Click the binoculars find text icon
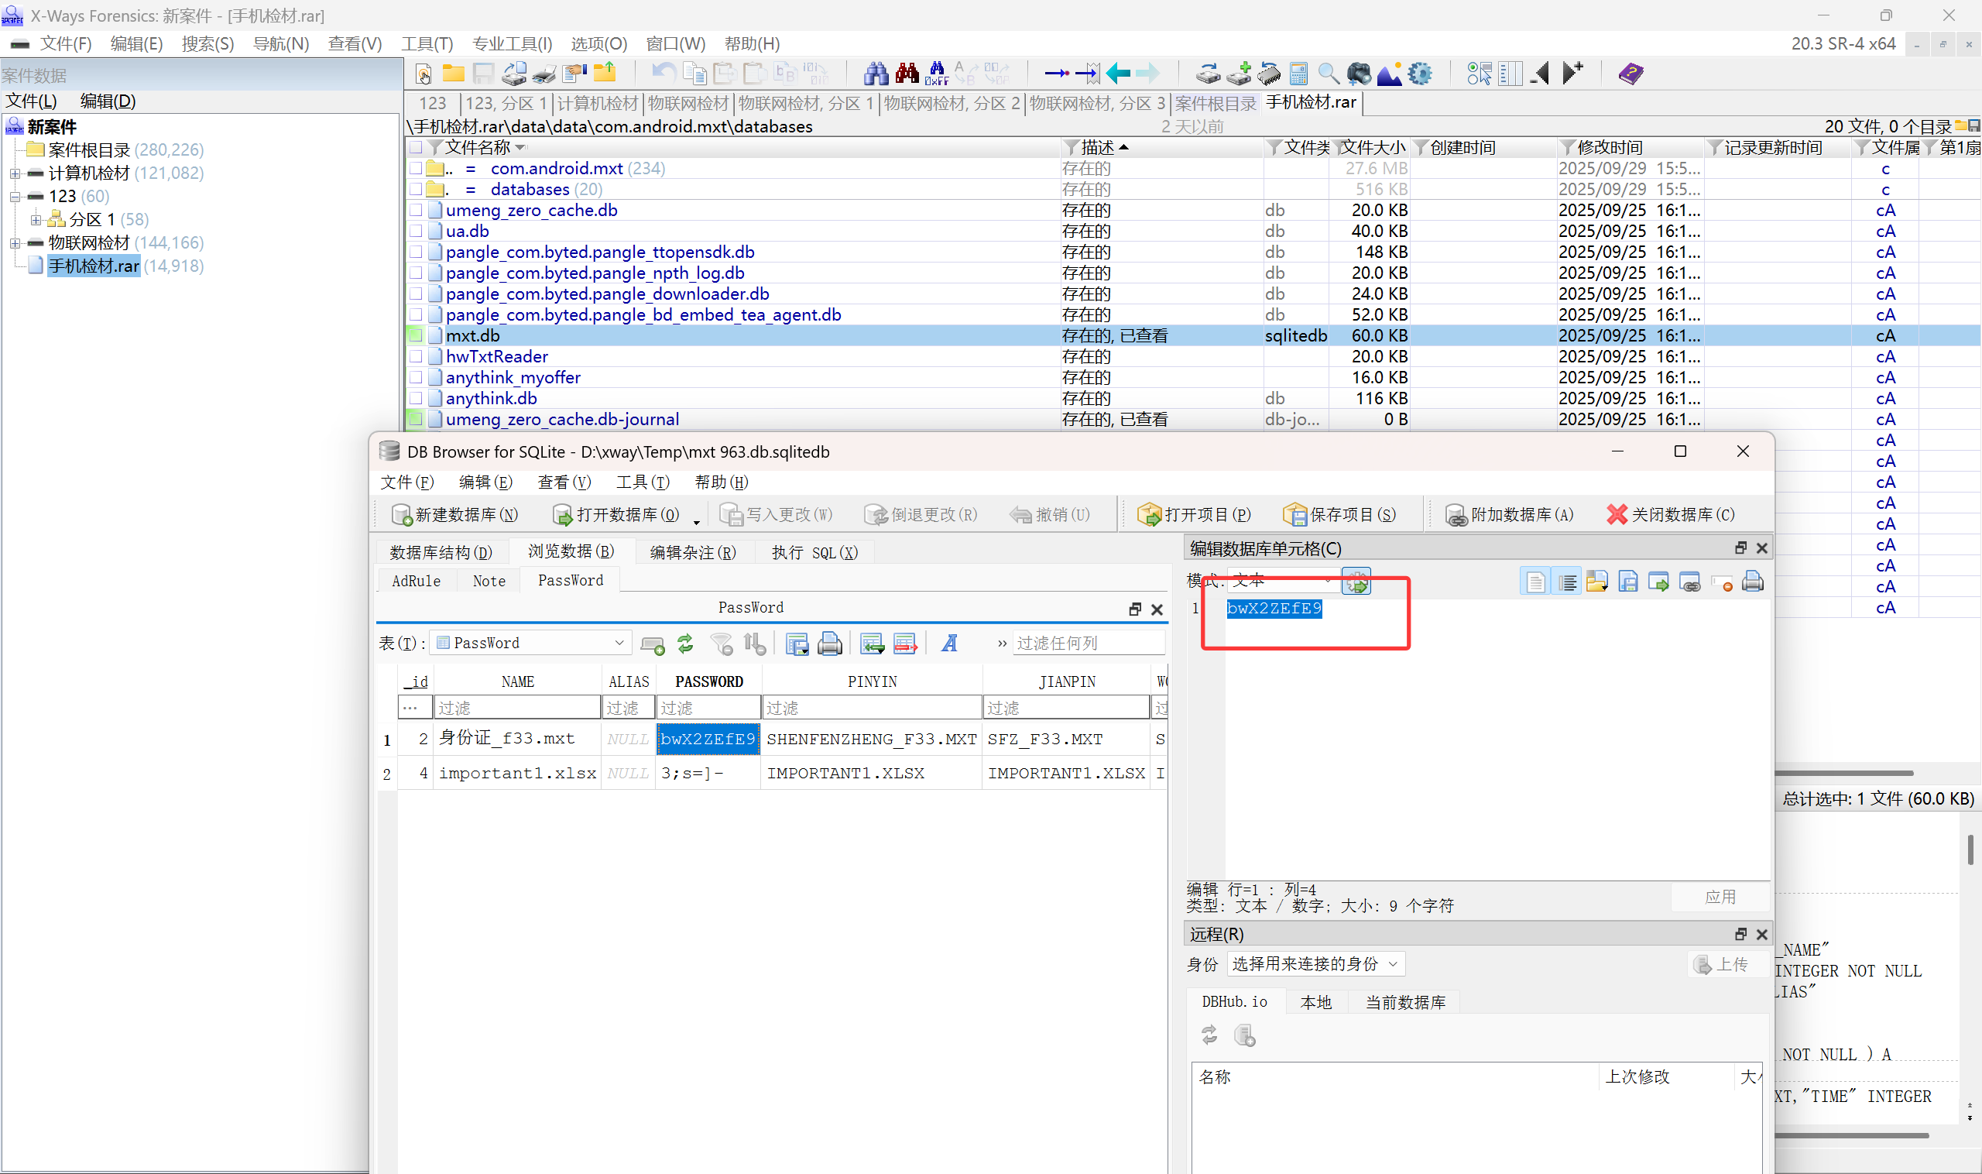 (876, 74)
